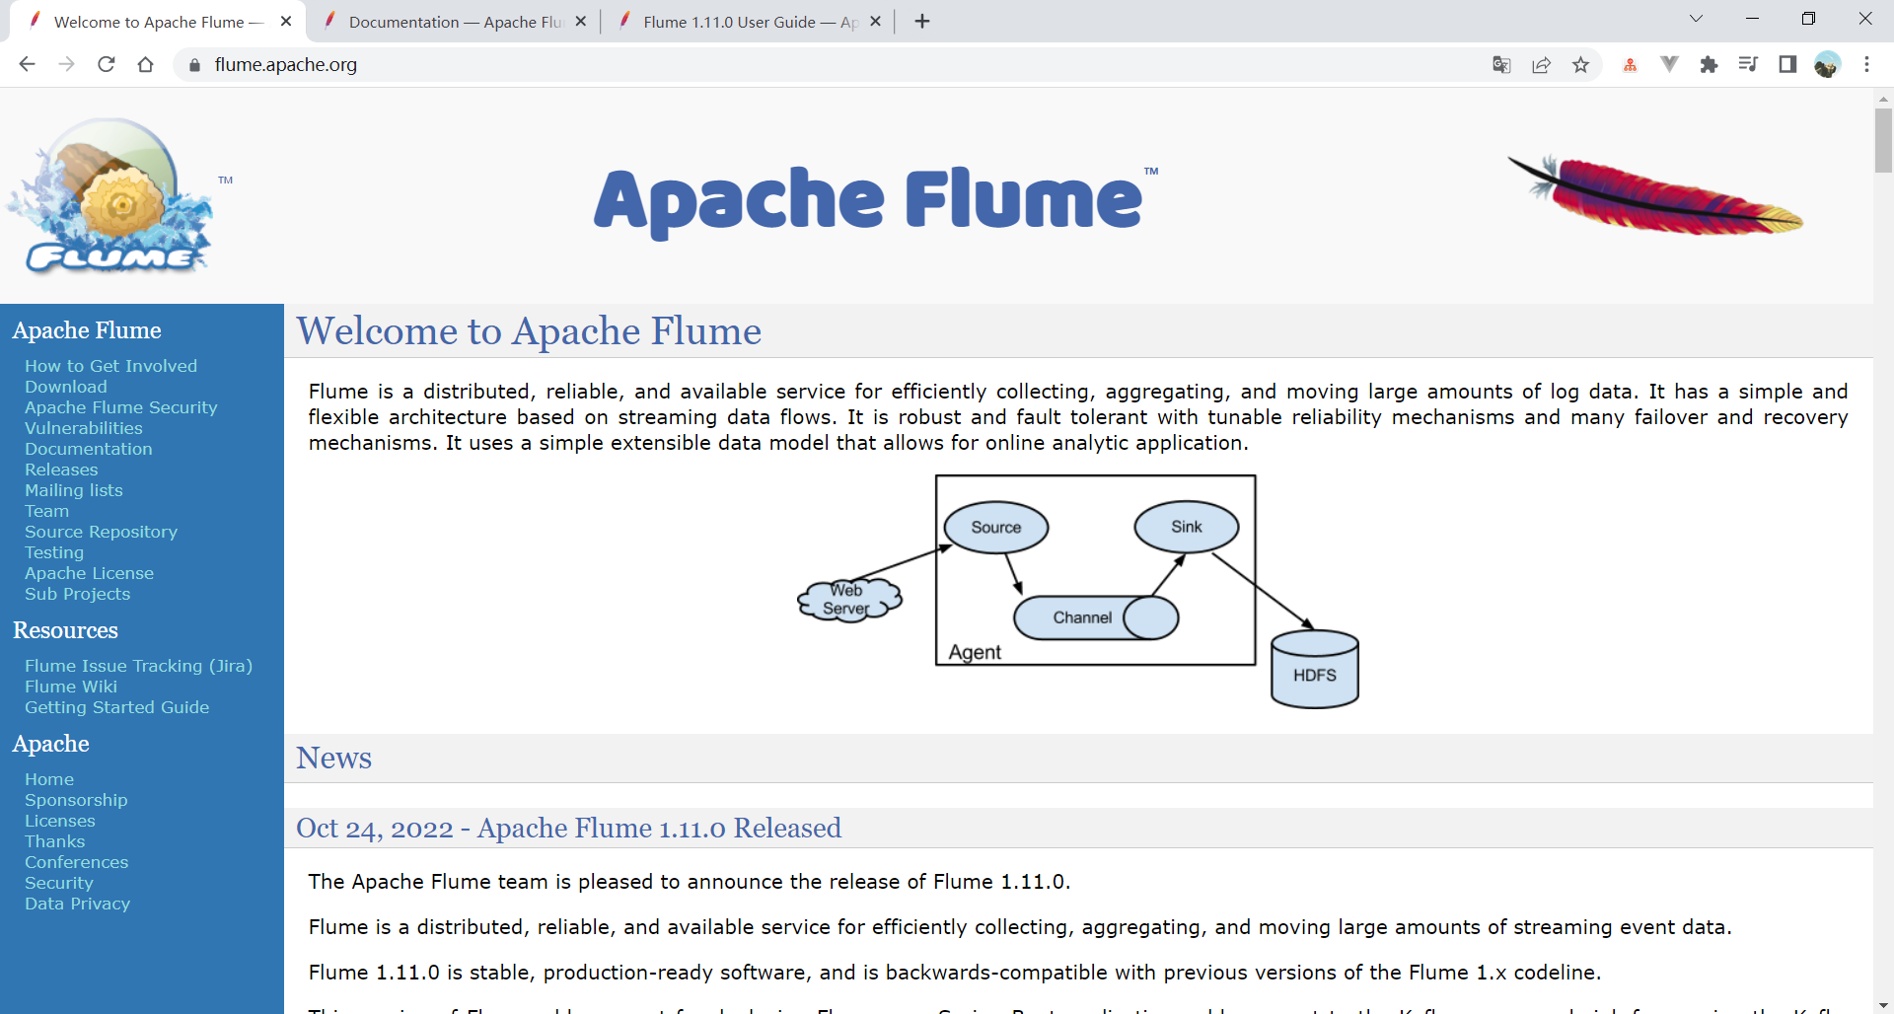Open Flume Issue Tracking (Jira) link
This screenshot has width=1894, height=1014.
point(138,666)
